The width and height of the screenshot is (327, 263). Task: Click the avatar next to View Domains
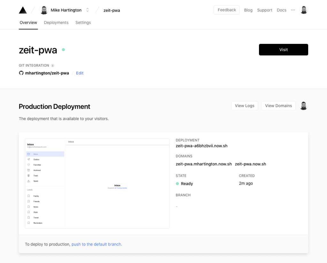304,105
